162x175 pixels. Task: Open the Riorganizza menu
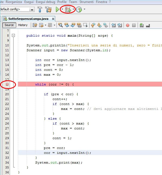14,2
